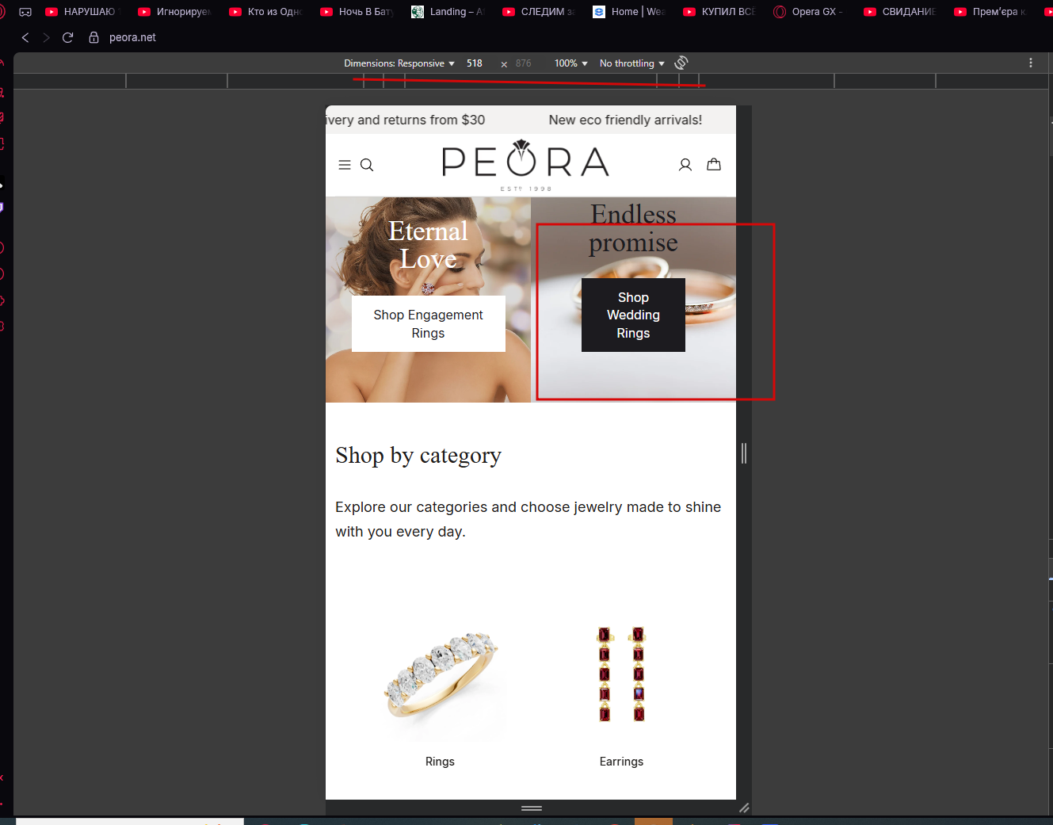Open the hamburger menu on Peora site
This screenshot has height=825, width=1053.
point(345,165)
